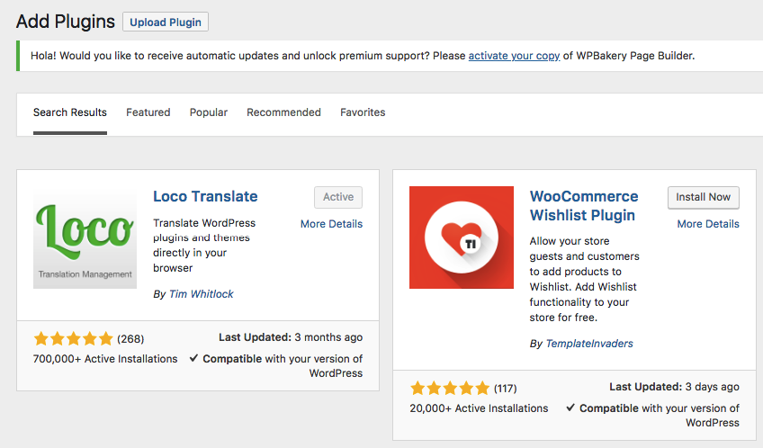Switch to the Featured tab
This screenshot has width=763, height=448.
(148, 112)
